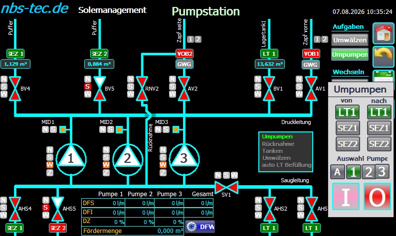Click the MID2 flow meter indicator
The image size is (396, 236).
coord(119,129)
